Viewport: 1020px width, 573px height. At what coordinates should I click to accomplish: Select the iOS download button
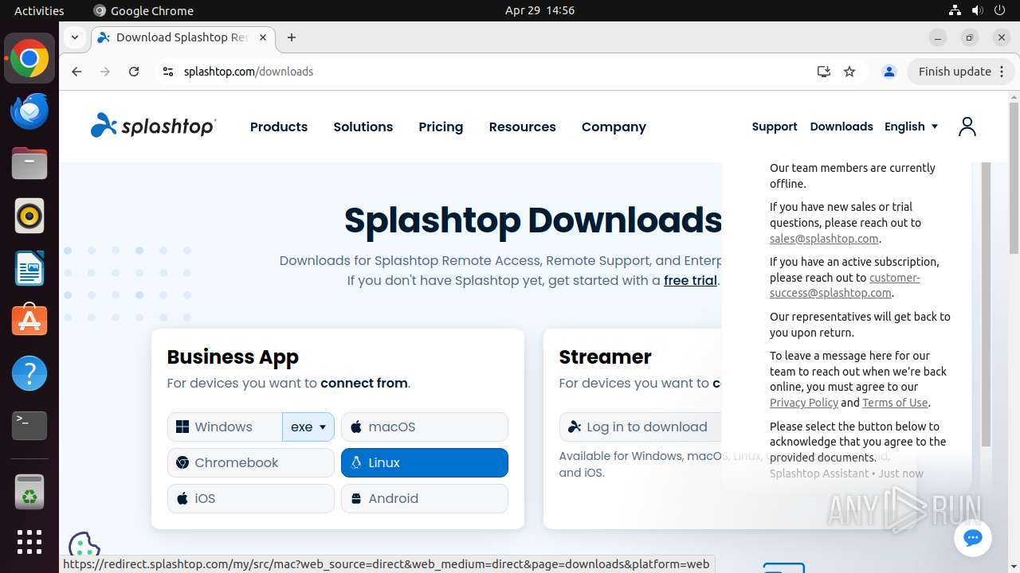click(251, 498)
